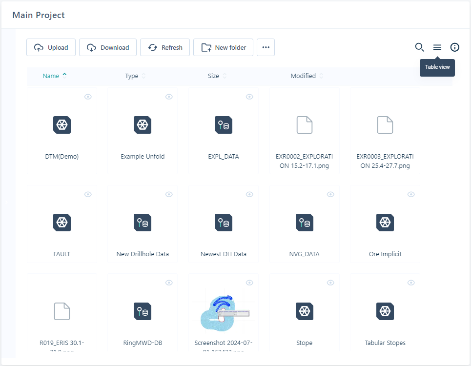The width and height of the screenshot is (471, 366).
Task: Open the FAULT mesh icon
Action: 62,223
